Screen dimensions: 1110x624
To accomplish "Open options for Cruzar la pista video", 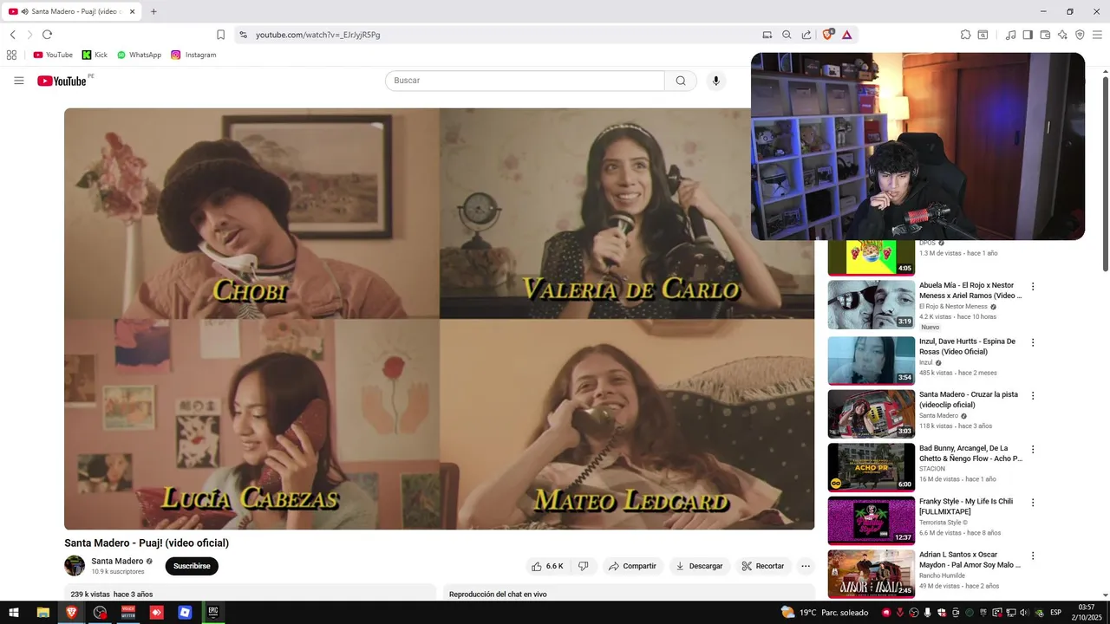I will (x=1032, y=396).
